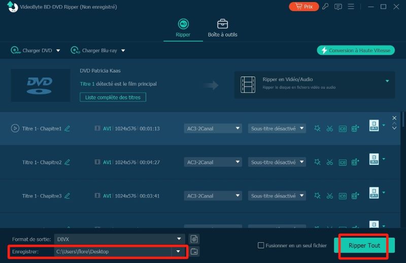Click Liste complète des titres button

point(113,97)
